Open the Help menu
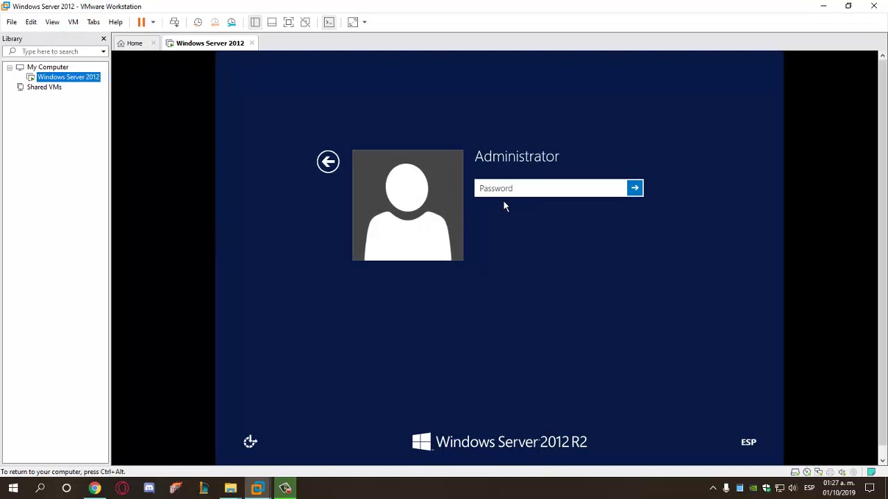888x499 pixels. (115, 22)
